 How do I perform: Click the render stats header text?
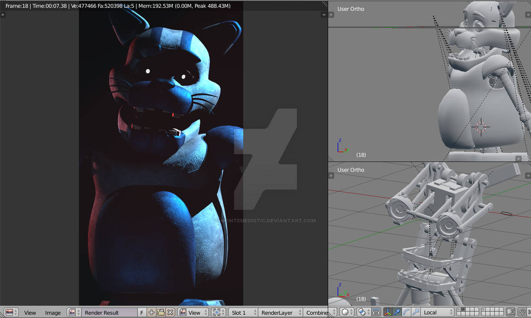pos(118,6)
